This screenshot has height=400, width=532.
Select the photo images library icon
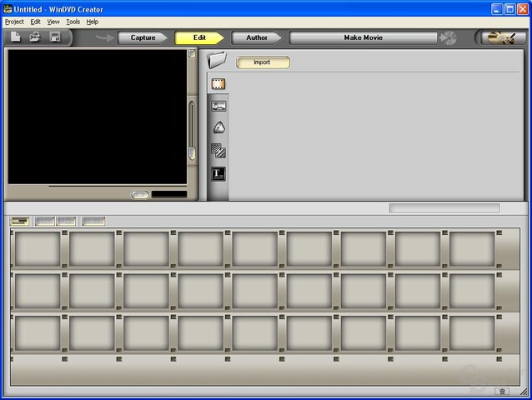(x=218, y=106)
